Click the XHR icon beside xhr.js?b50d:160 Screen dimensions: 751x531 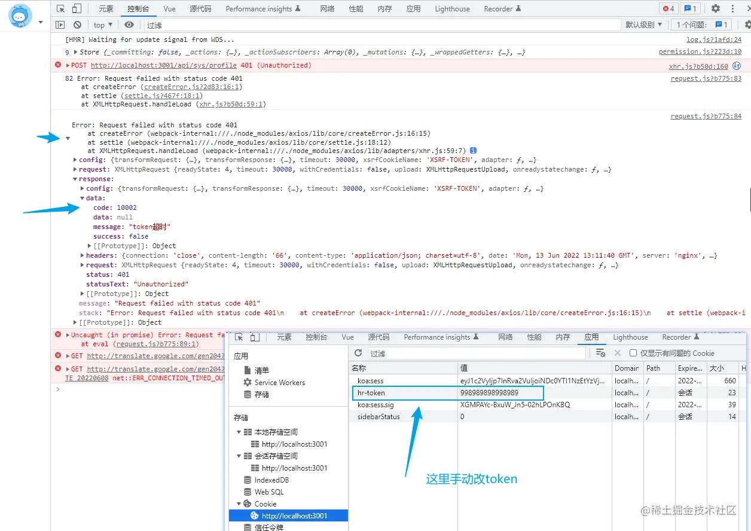coord(737,66)
